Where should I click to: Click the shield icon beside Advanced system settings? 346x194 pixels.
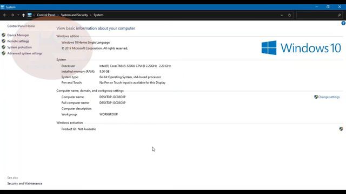(4, 53)
